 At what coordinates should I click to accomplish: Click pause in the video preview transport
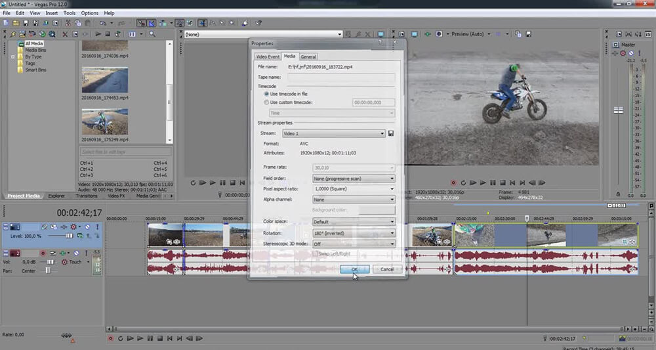tap(493, 183)
